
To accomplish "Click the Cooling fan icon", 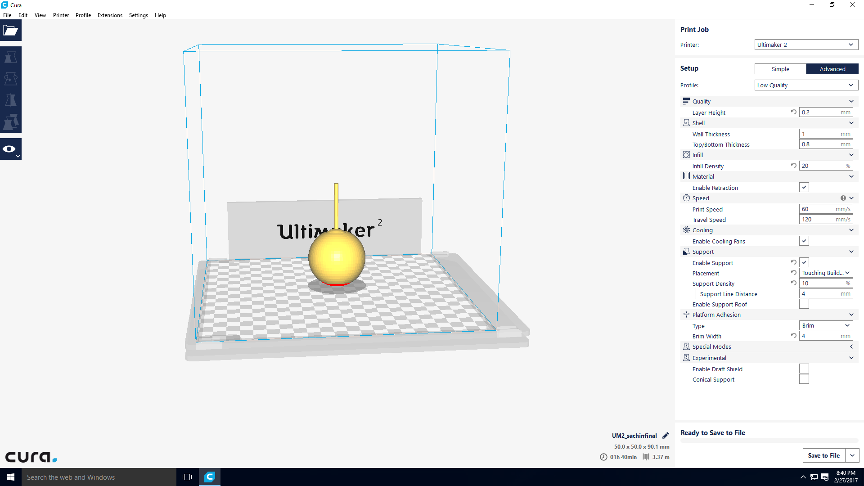I will pos(686,230).
